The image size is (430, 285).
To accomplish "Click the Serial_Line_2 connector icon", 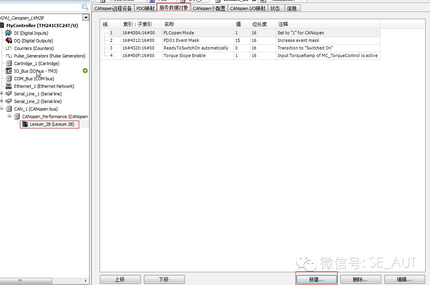I will [9, 101].
